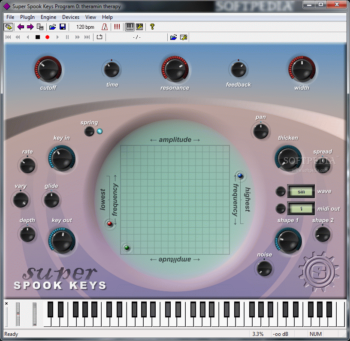
Task: Send MIDI panic with red exclamation marks
Action: (117, 27)
